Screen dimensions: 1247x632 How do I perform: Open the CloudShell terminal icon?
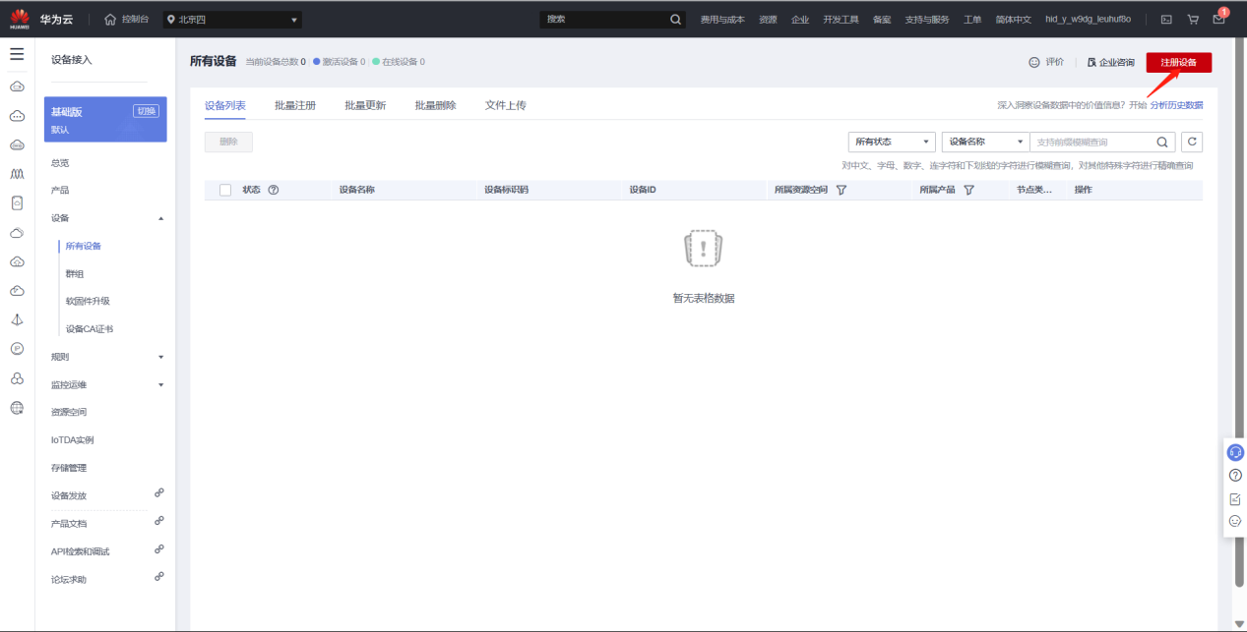pos(1166,19)
